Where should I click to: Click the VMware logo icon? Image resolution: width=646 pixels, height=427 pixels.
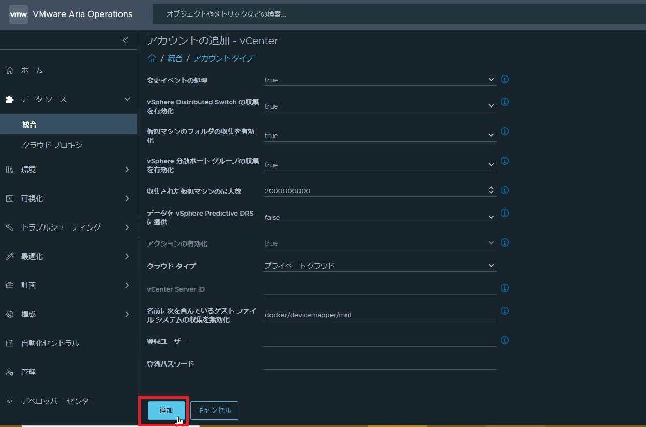pos(19,14)
